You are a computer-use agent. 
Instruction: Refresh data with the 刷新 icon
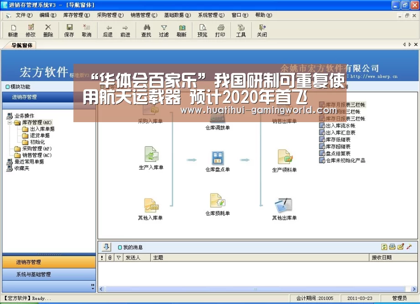[181, 30]
